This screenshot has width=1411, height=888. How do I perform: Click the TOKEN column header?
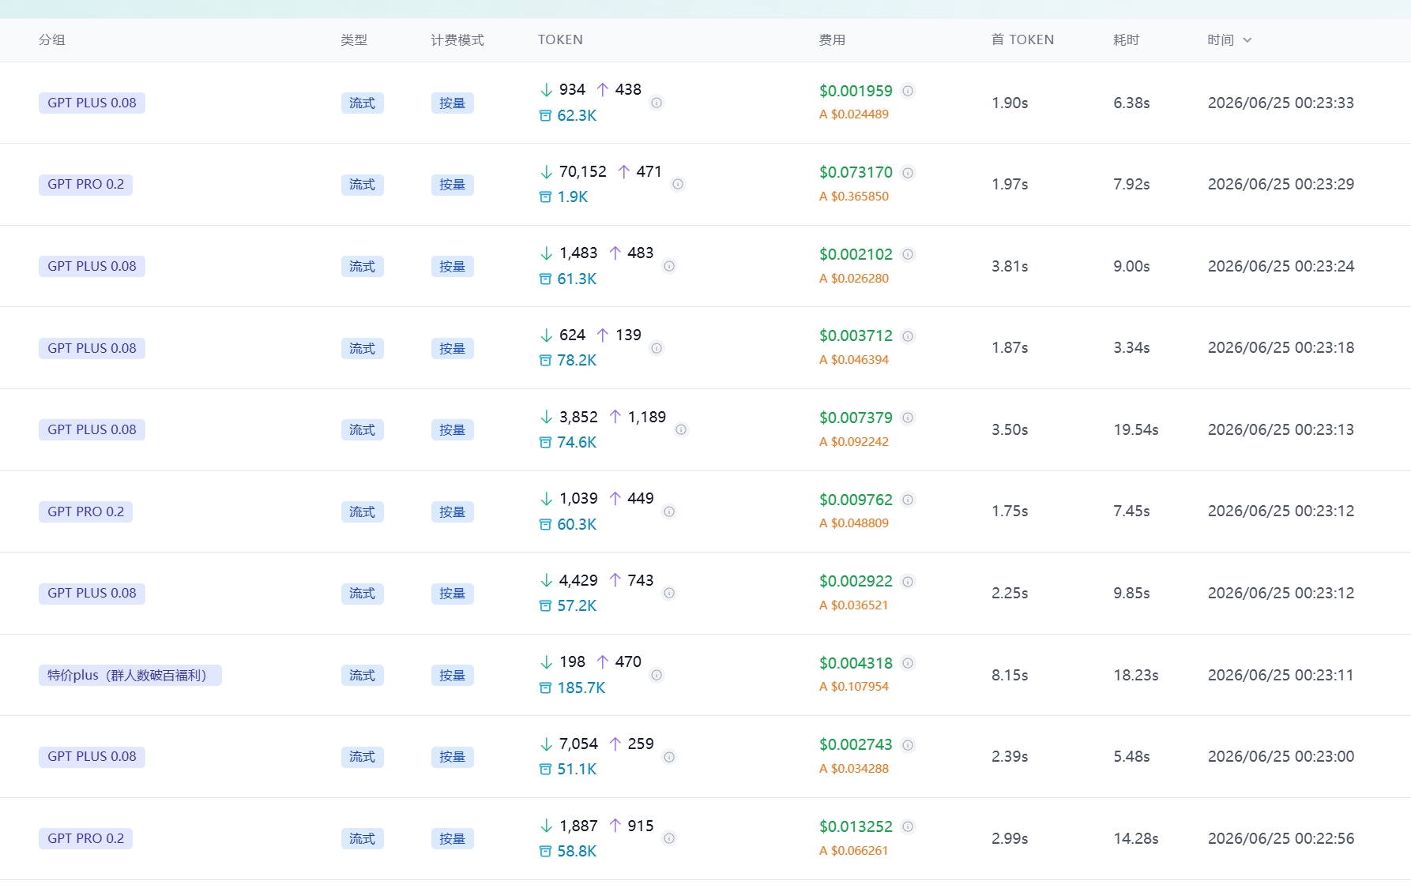coord(560,39)
